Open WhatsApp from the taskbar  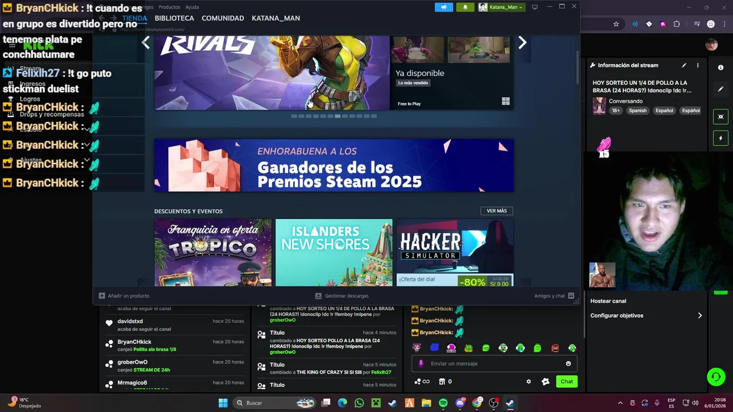pyautogui.click(x=359, y=403)
